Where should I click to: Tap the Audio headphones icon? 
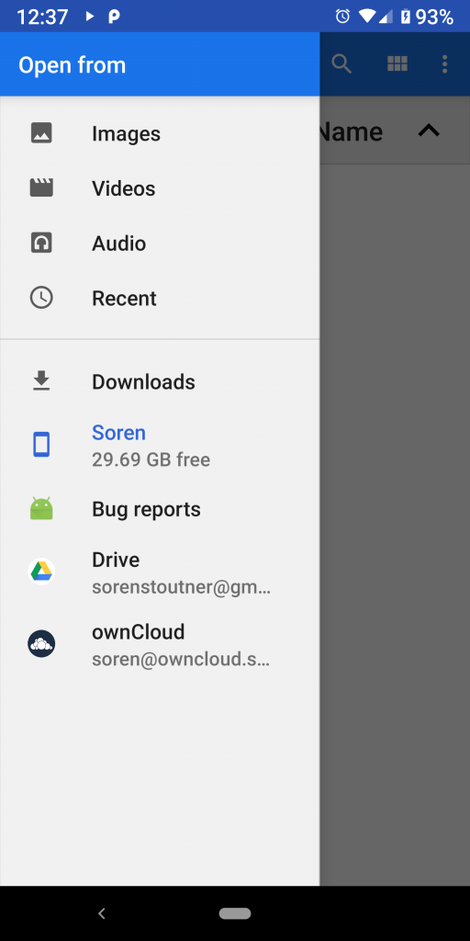(x=41, y=243)
